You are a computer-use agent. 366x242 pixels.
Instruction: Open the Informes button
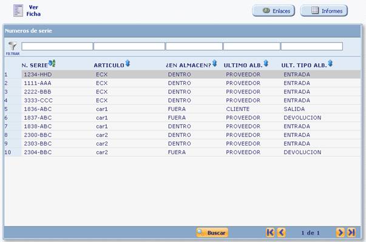click(x=324, y=11)
